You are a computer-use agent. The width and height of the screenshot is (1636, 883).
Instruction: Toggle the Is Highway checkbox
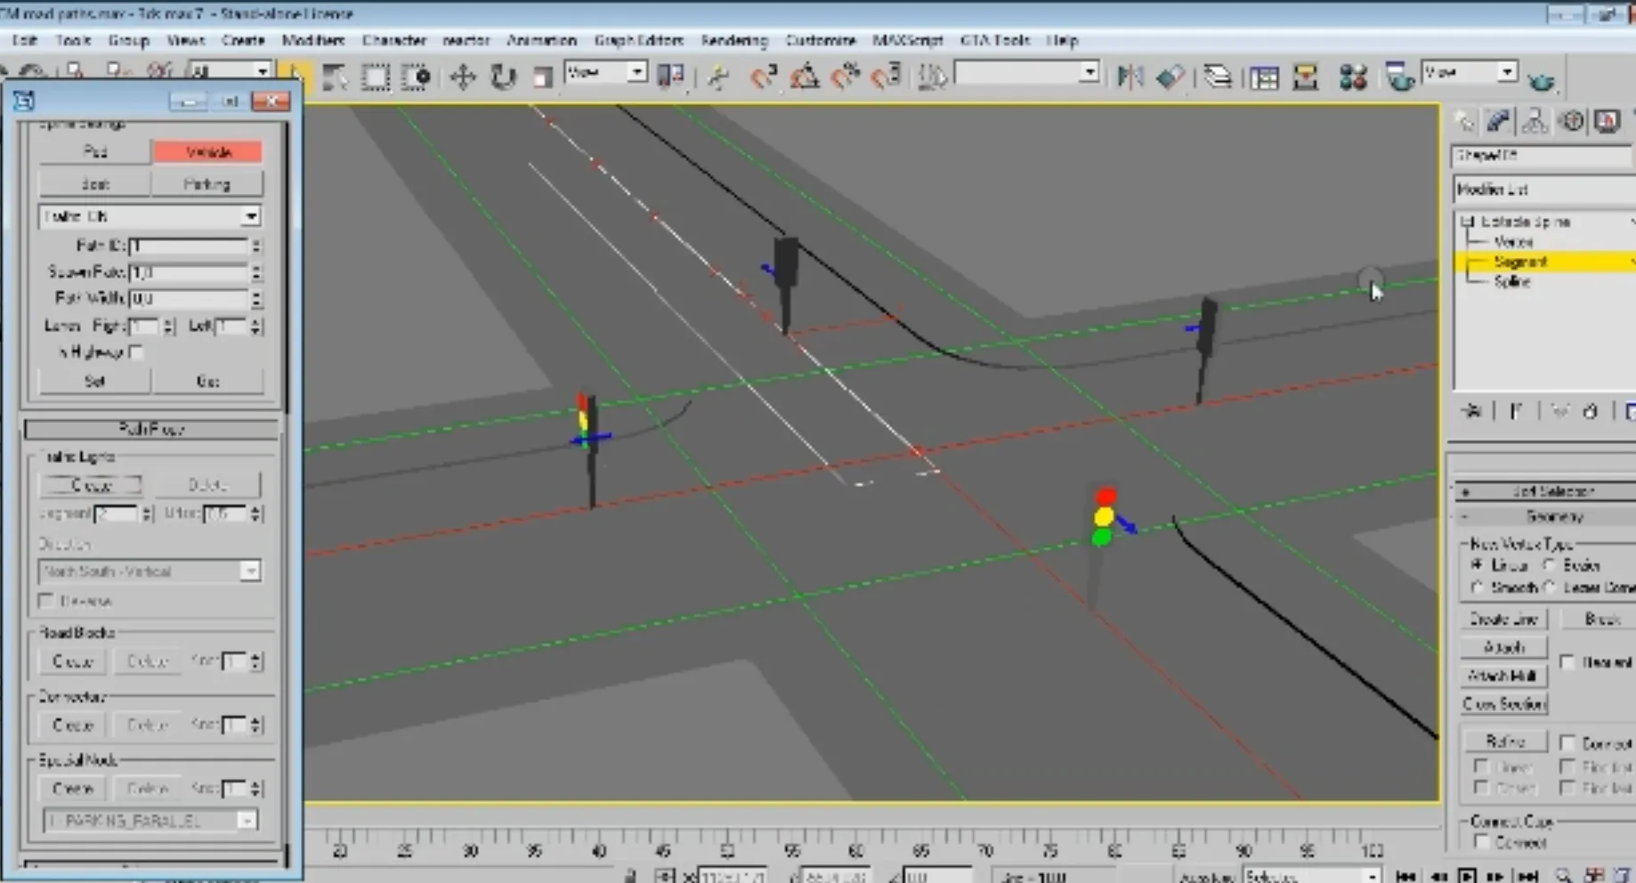tap(136, 352)
